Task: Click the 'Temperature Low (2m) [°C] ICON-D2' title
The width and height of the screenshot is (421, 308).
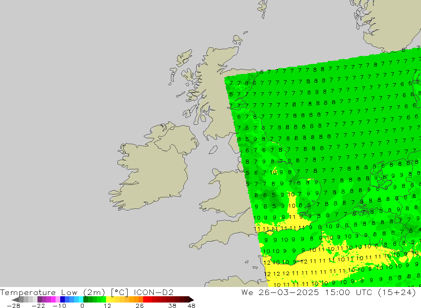Action: pyautogui.click(x=87, y=292)
